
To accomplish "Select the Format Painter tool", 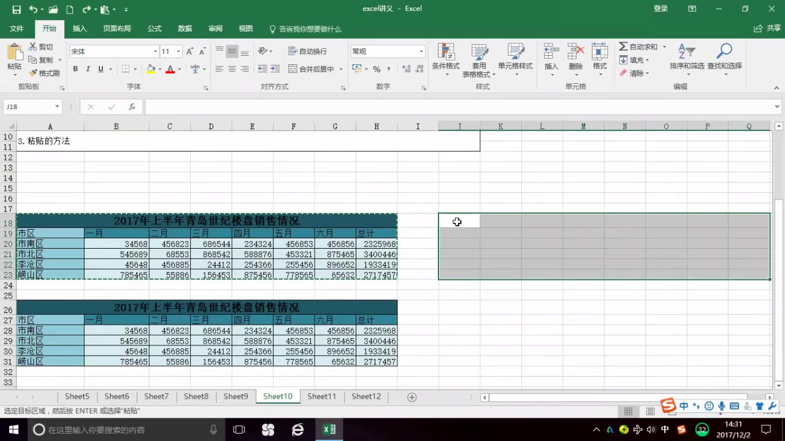I will click(x=45, y=73).
